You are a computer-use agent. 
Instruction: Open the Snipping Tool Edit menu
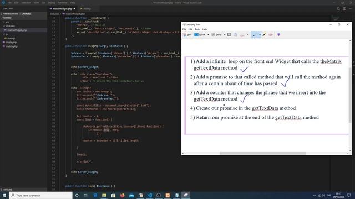click(190, 29)
